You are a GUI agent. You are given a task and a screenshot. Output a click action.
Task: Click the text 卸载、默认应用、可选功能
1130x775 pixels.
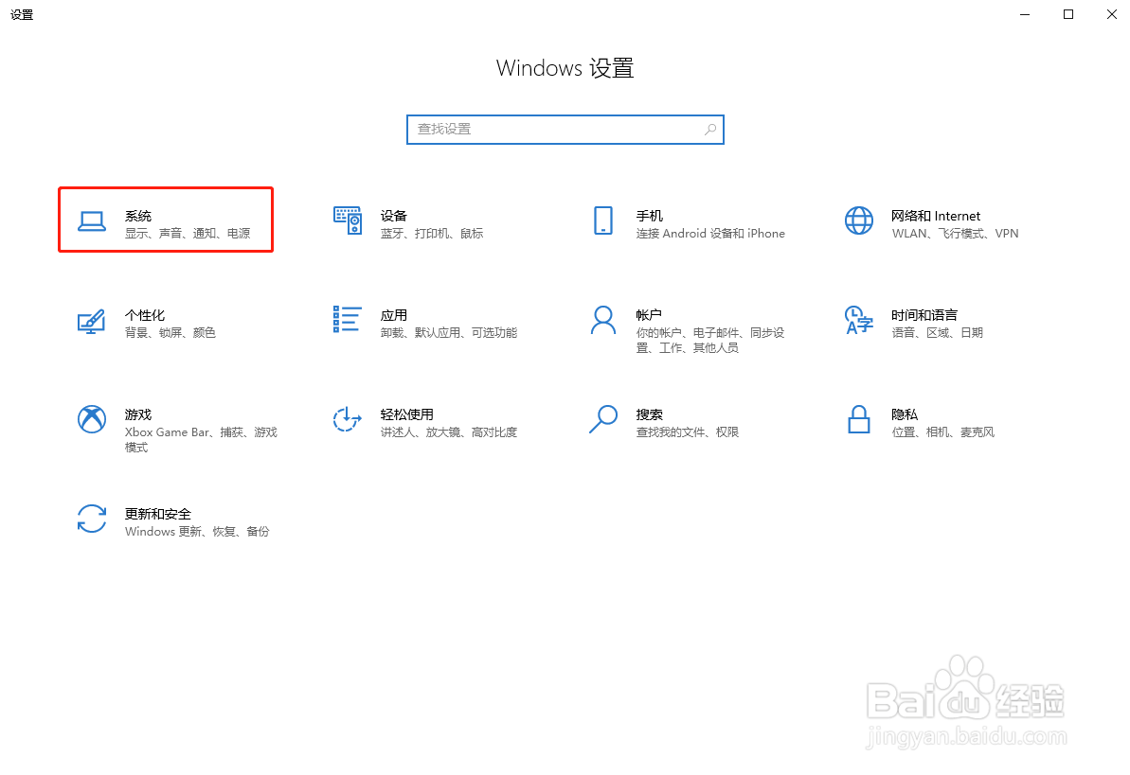point(449,333)
